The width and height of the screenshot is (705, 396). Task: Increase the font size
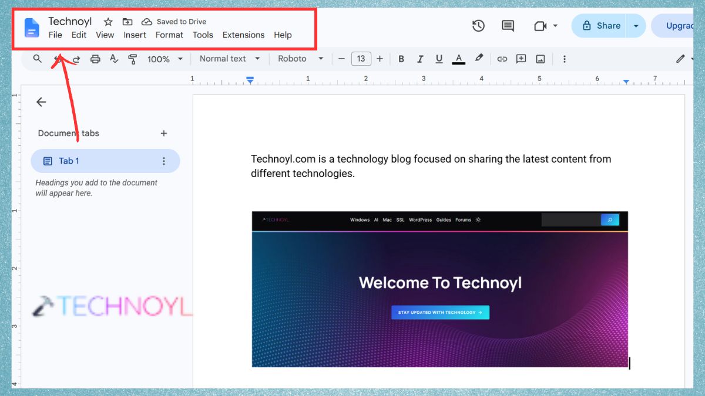[380, 59]
